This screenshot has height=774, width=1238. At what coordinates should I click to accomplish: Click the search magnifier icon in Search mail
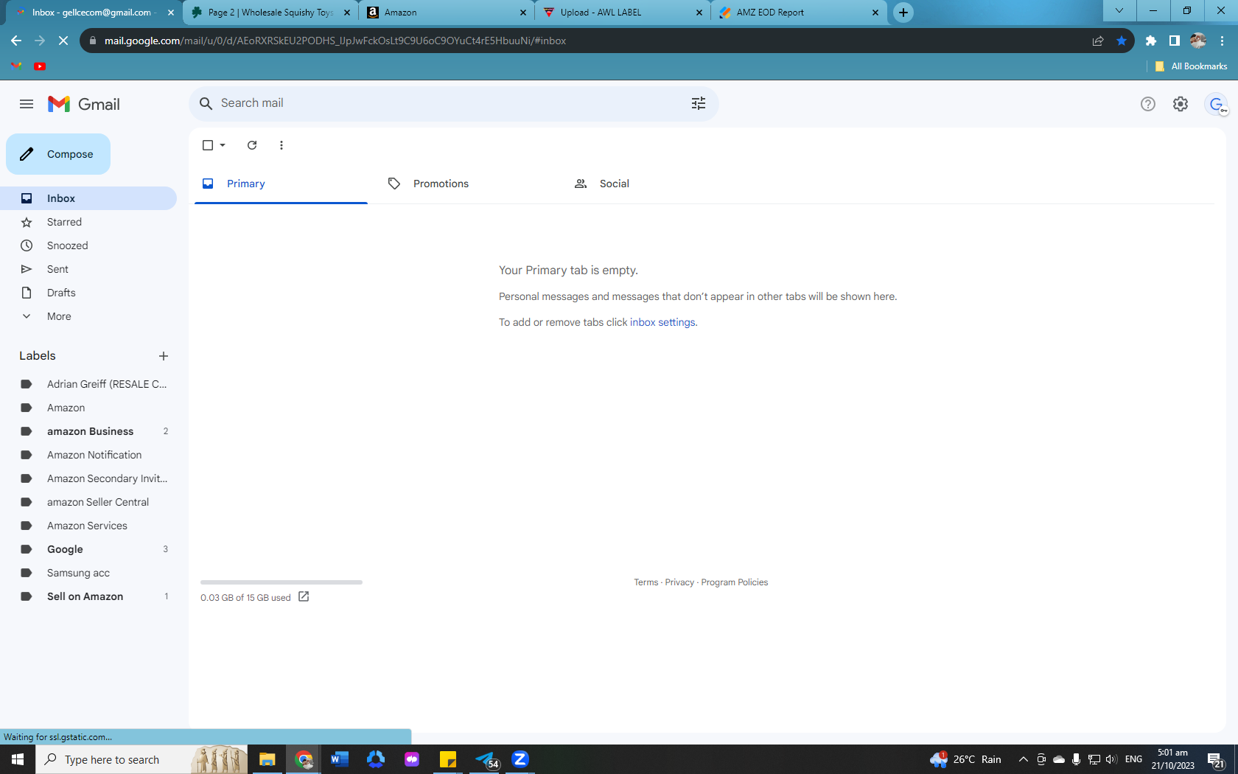(x=206, y=103)
